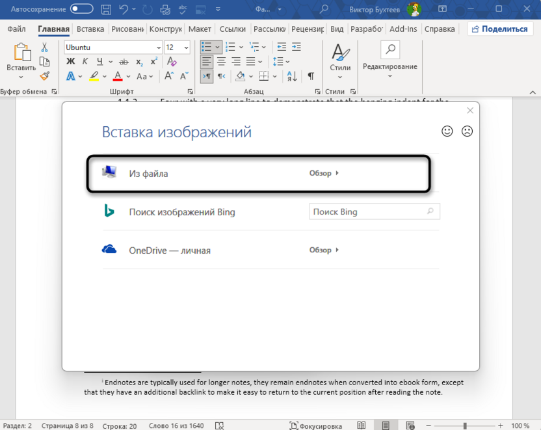This screenshot has height=430, width=541.
Task: Send a frown feedback face
Action: 467,131
